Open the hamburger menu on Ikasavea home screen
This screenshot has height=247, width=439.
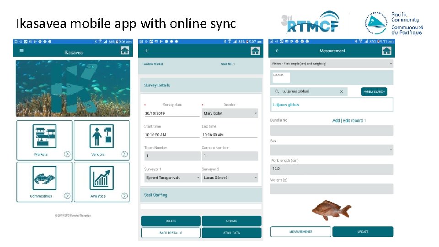click(21, 50)
